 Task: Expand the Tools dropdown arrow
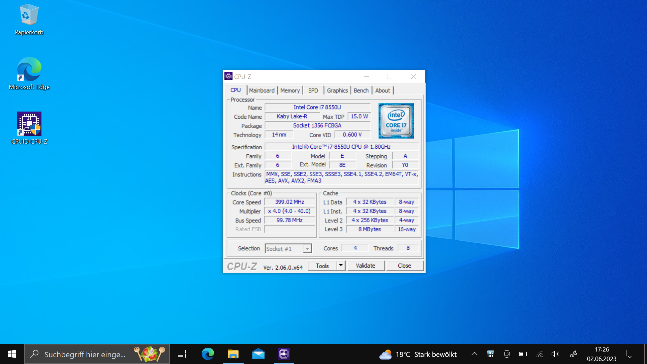[x=341, y=266]
